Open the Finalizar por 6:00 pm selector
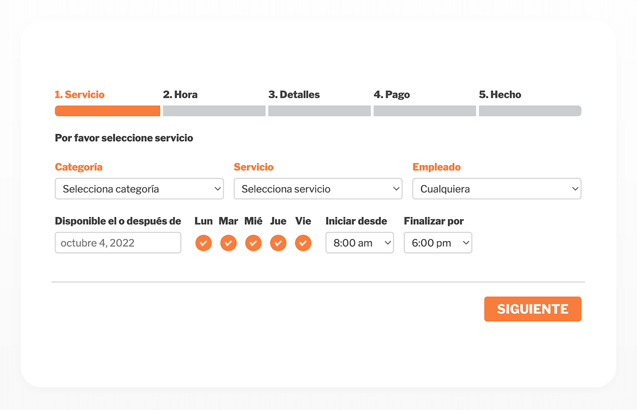 tap(438, 243)
